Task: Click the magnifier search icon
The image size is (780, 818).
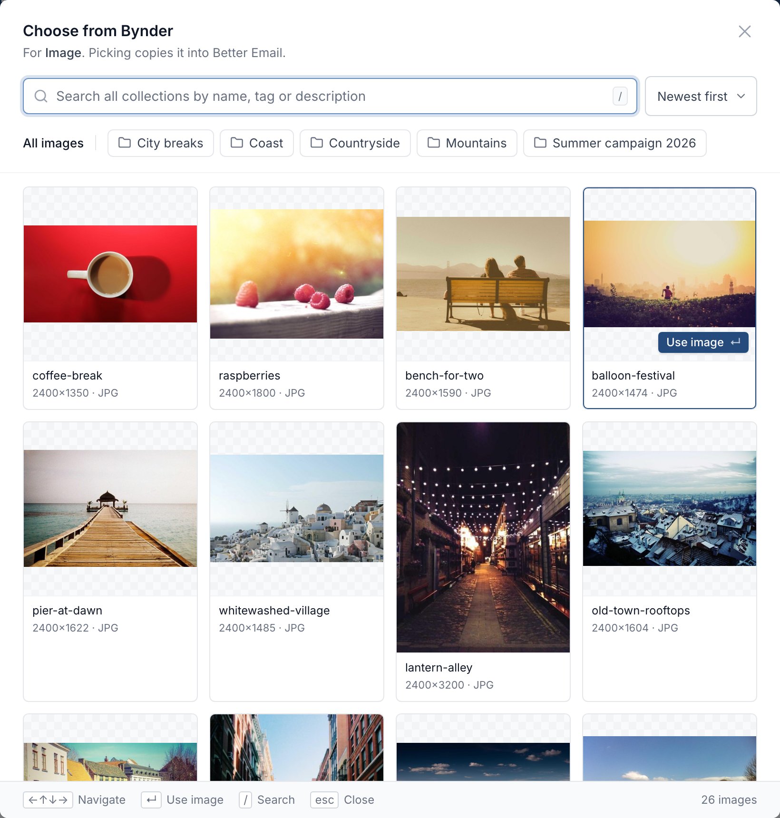Action: [x=41, y=96]
